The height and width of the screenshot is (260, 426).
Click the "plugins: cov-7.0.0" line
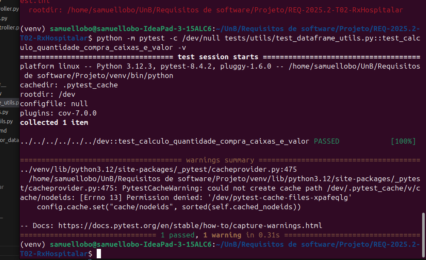pos(58,113)
